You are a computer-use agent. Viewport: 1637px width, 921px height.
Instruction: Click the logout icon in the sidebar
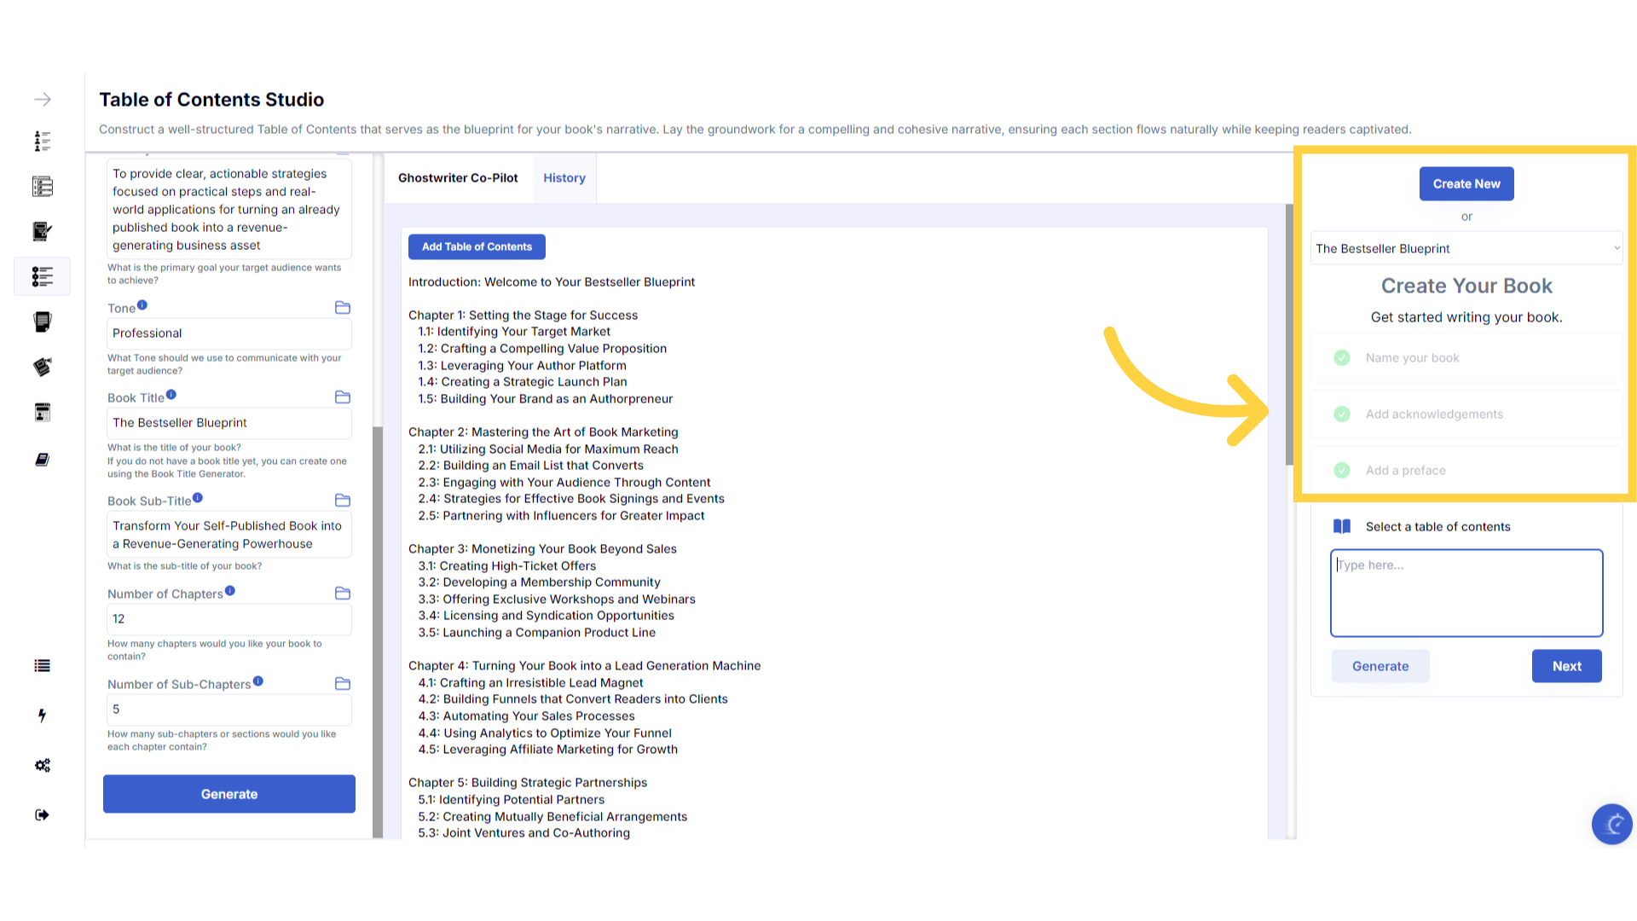pos(43,814)
